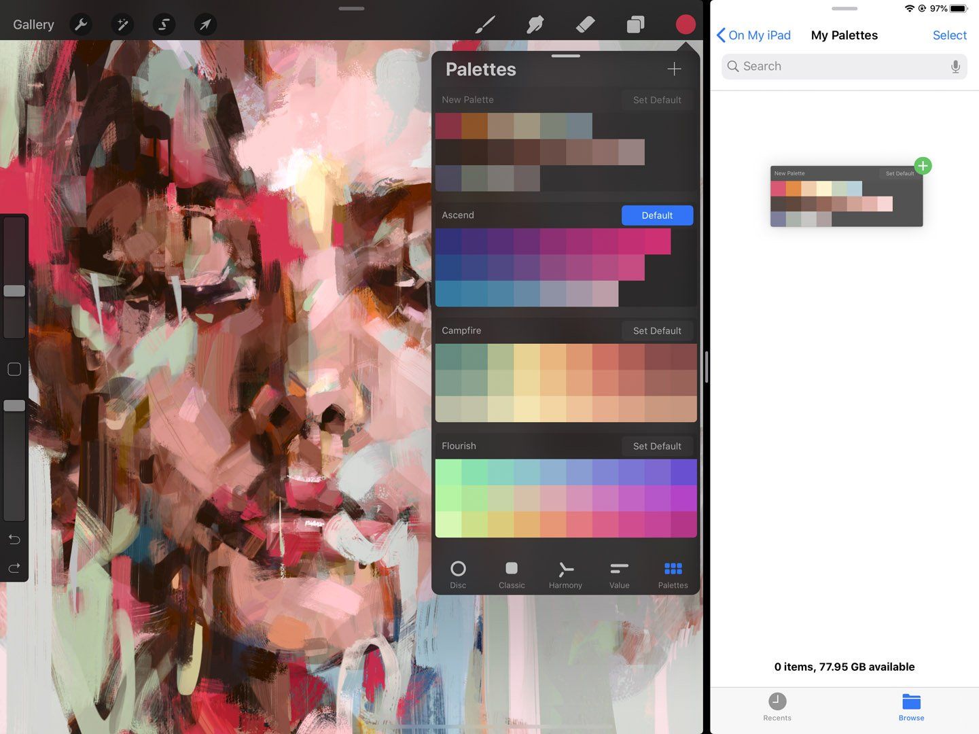Tap the Search field in Files
Image resolution: width=979 pixels, height=734 pixels.
click(x=844, y=66)
